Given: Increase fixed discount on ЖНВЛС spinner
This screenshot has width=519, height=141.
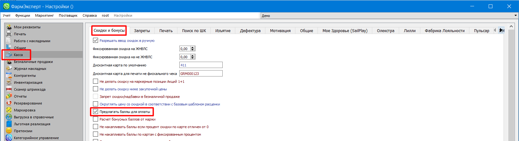Looking at the screenshot, I should pos(193,48).
